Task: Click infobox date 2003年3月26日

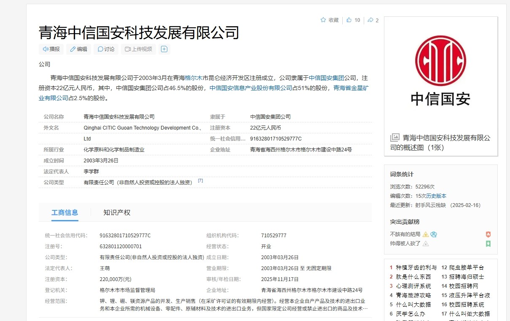Action: (101, 161)
